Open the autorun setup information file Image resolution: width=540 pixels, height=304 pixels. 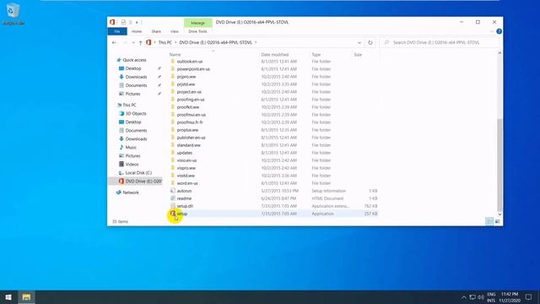[184, 191]
